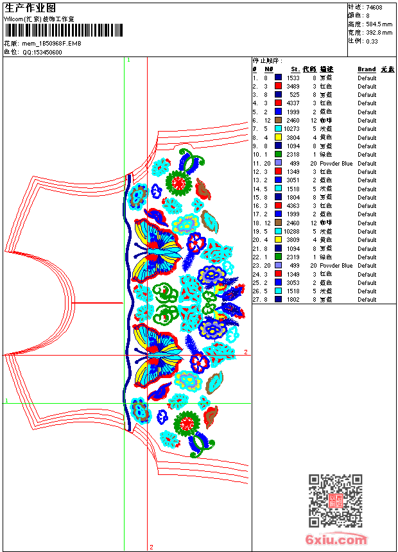
Task: Click the 'N#' column header
Action: click(x=269, y=69)
